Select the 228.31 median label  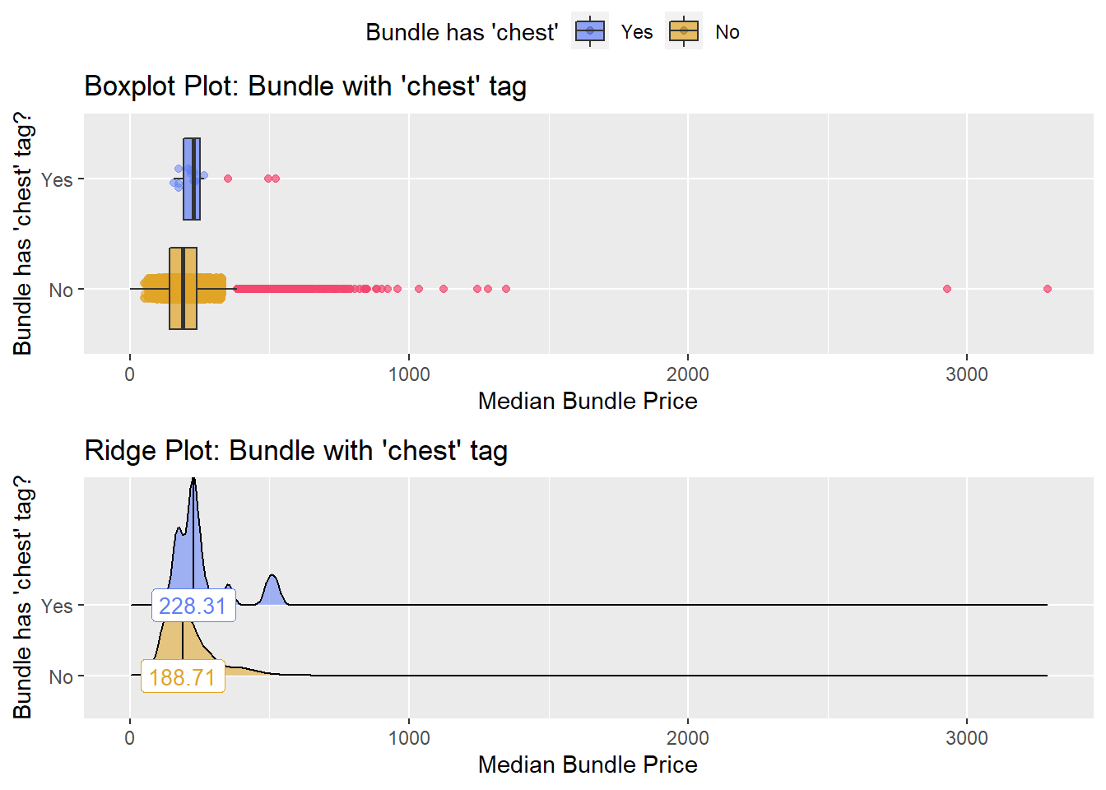[x=194, y=606]
